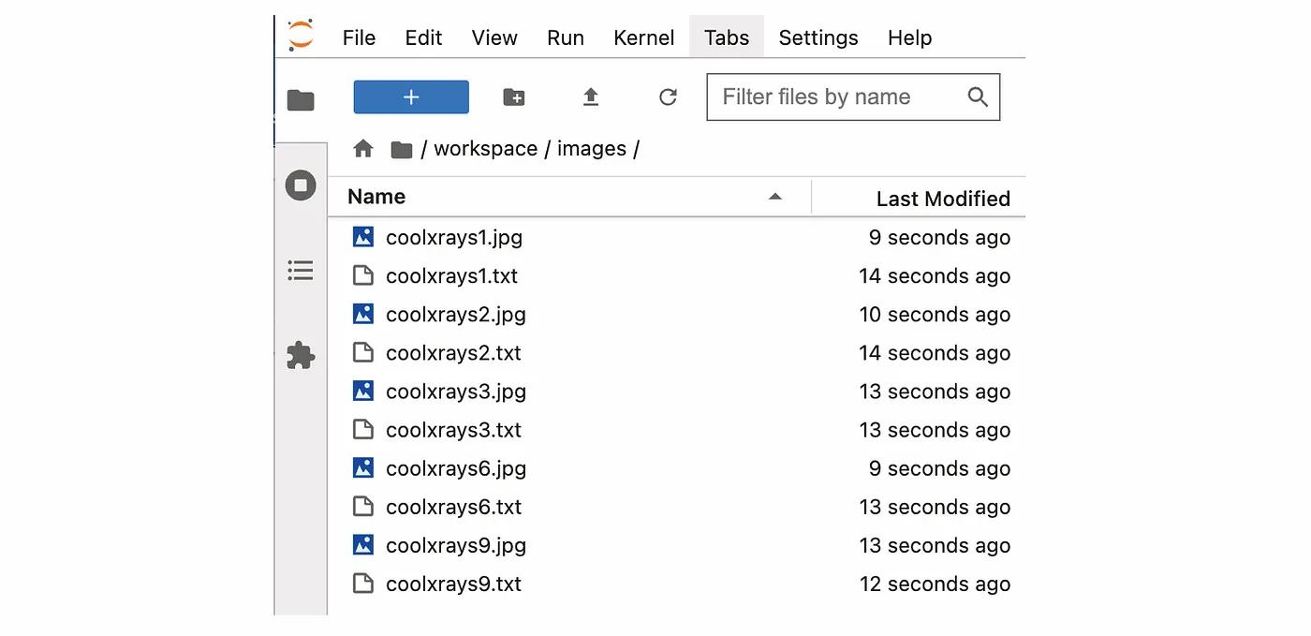Image resolution: width=1311 pixels, height=636 pixels.
Task: Open the File menu
Action: 359,37
